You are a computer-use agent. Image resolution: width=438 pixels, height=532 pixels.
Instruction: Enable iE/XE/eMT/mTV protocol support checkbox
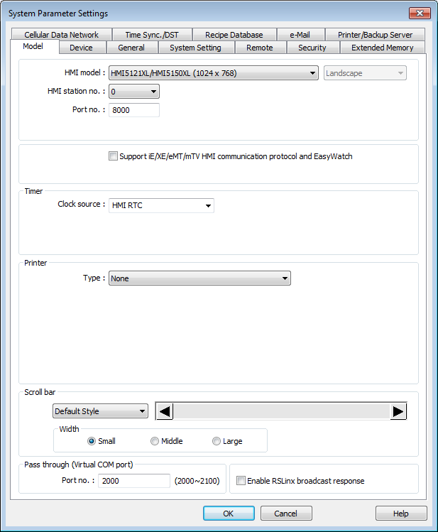(113, 156)
